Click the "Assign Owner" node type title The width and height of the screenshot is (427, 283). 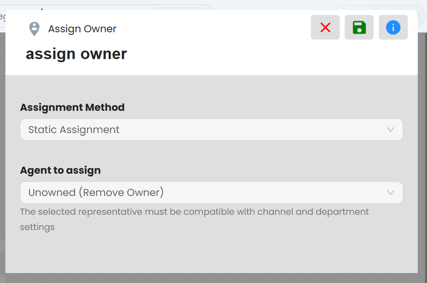coord(82,29)
